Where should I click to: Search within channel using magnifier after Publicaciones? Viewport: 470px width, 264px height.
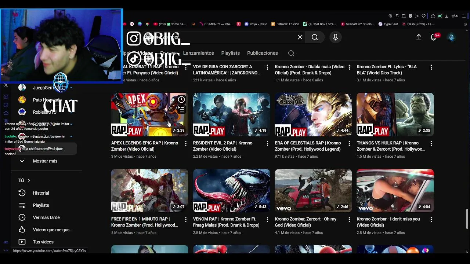(x=291, y=53)
